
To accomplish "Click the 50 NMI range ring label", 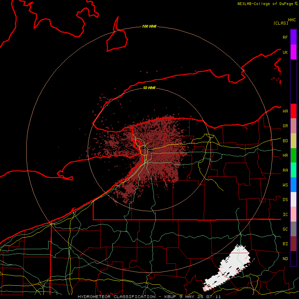I will [x=149, y=88].
